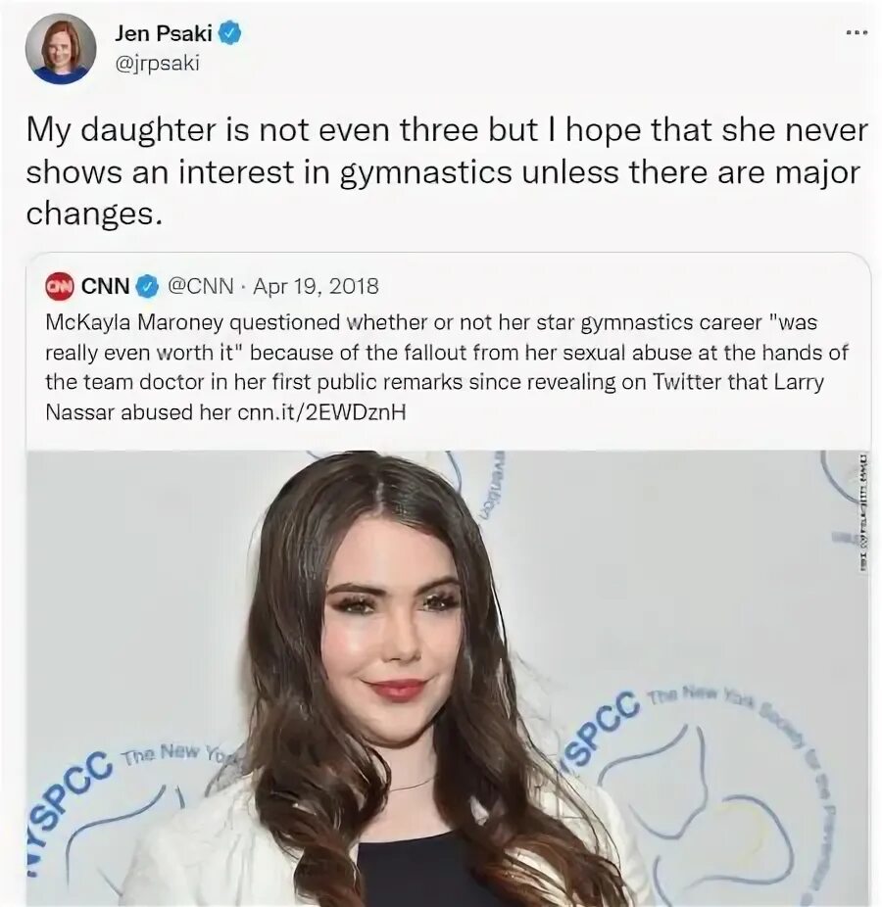This screenshot has height=907, width=882.
Task: Click CNN's blue verified checkmark
Action: [148, 286]
